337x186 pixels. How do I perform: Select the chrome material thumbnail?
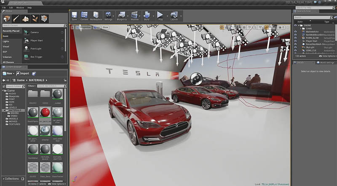pyautogui.click(x=45, y=131)
